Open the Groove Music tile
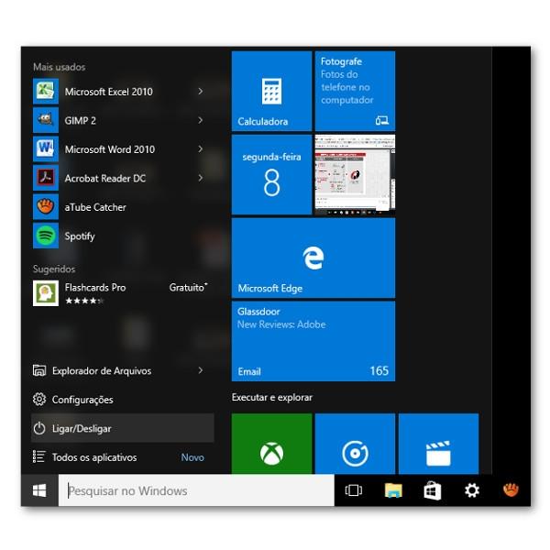The height and width of the screenshot is (550, 550). (x=355, y=444)
